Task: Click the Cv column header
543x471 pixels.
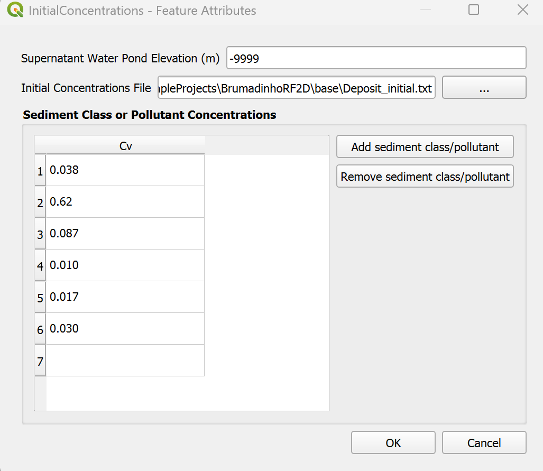Action: pos(125,146)
